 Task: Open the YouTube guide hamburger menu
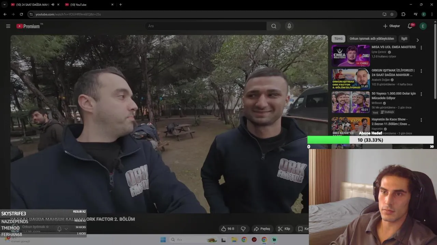(8, 26)
